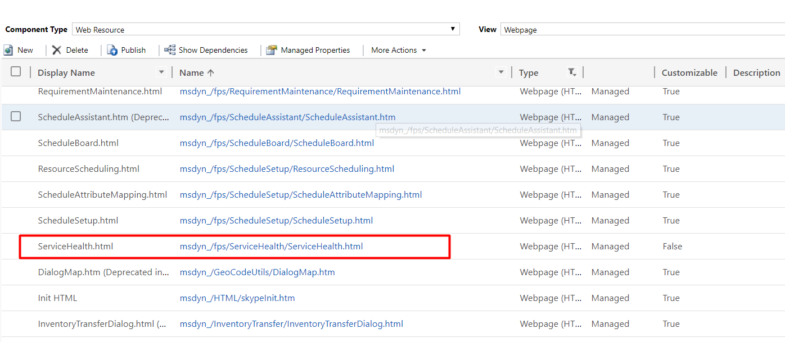This screenshot has height=342, width=785.
Task: Open the Display Name column dropdown arrow
Action: pyautogui.click(x=161, y=72)
